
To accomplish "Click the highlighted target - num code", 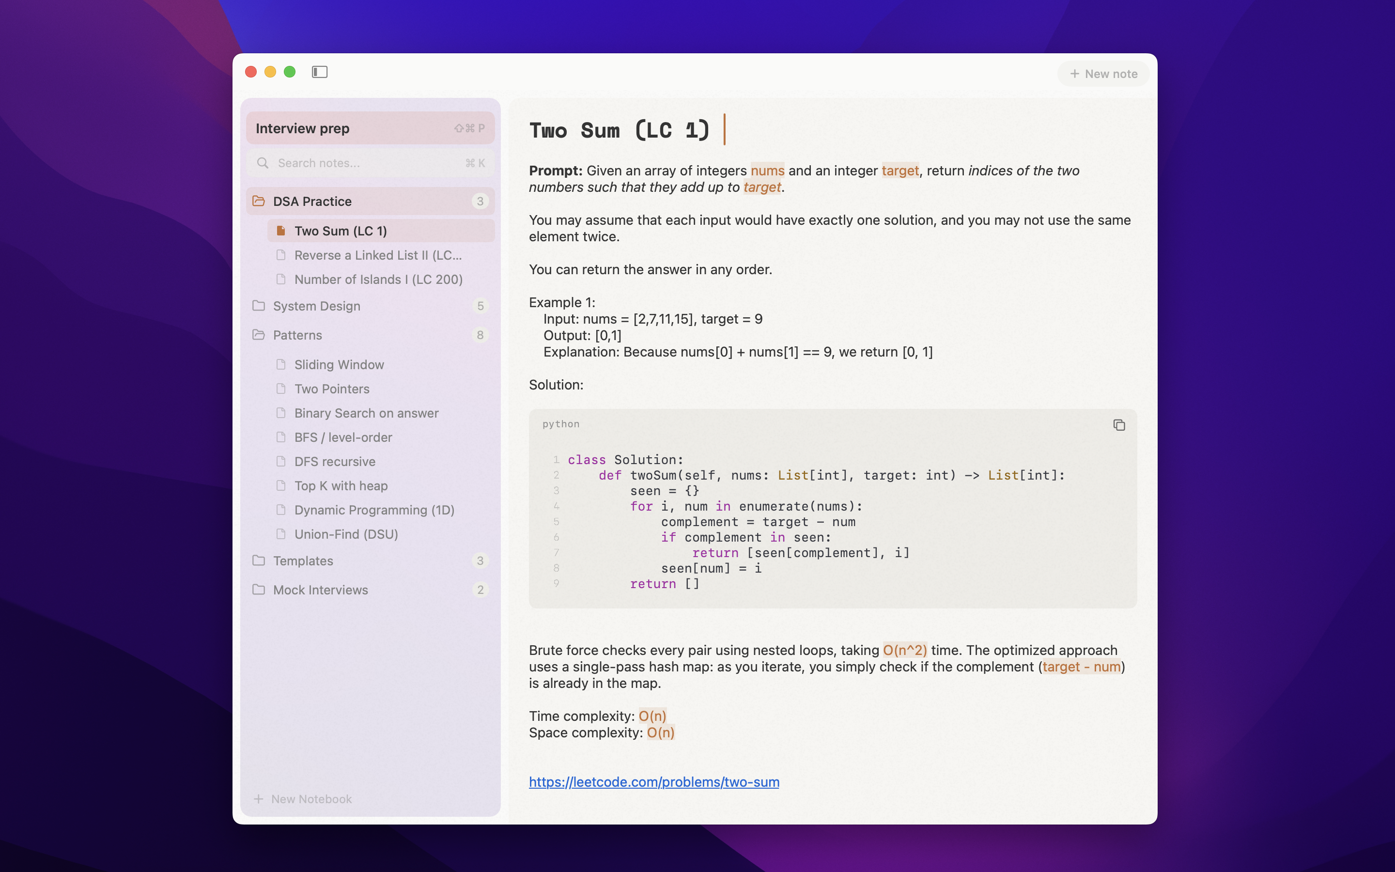I will (1082, 667).
